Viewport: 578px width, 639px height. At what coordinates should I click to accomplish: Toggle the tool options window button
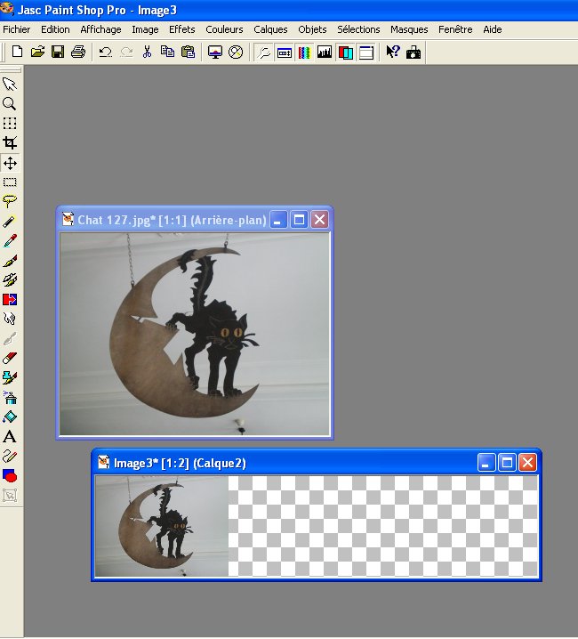coord(285,53)
